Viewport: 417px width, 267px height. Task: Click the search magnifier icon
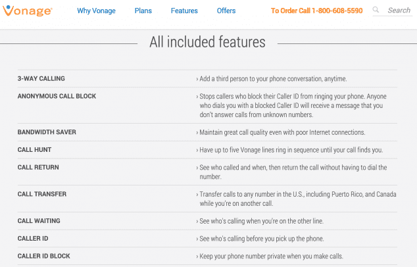click(x=376, y=10)
